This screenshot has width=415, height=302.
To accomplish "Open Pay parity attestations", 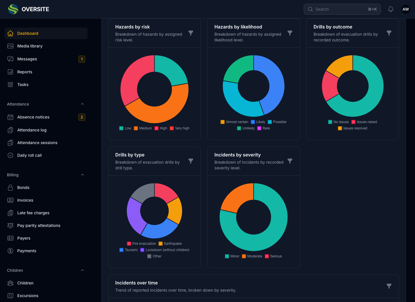I will pyautogui.click(x=46, y=225).
